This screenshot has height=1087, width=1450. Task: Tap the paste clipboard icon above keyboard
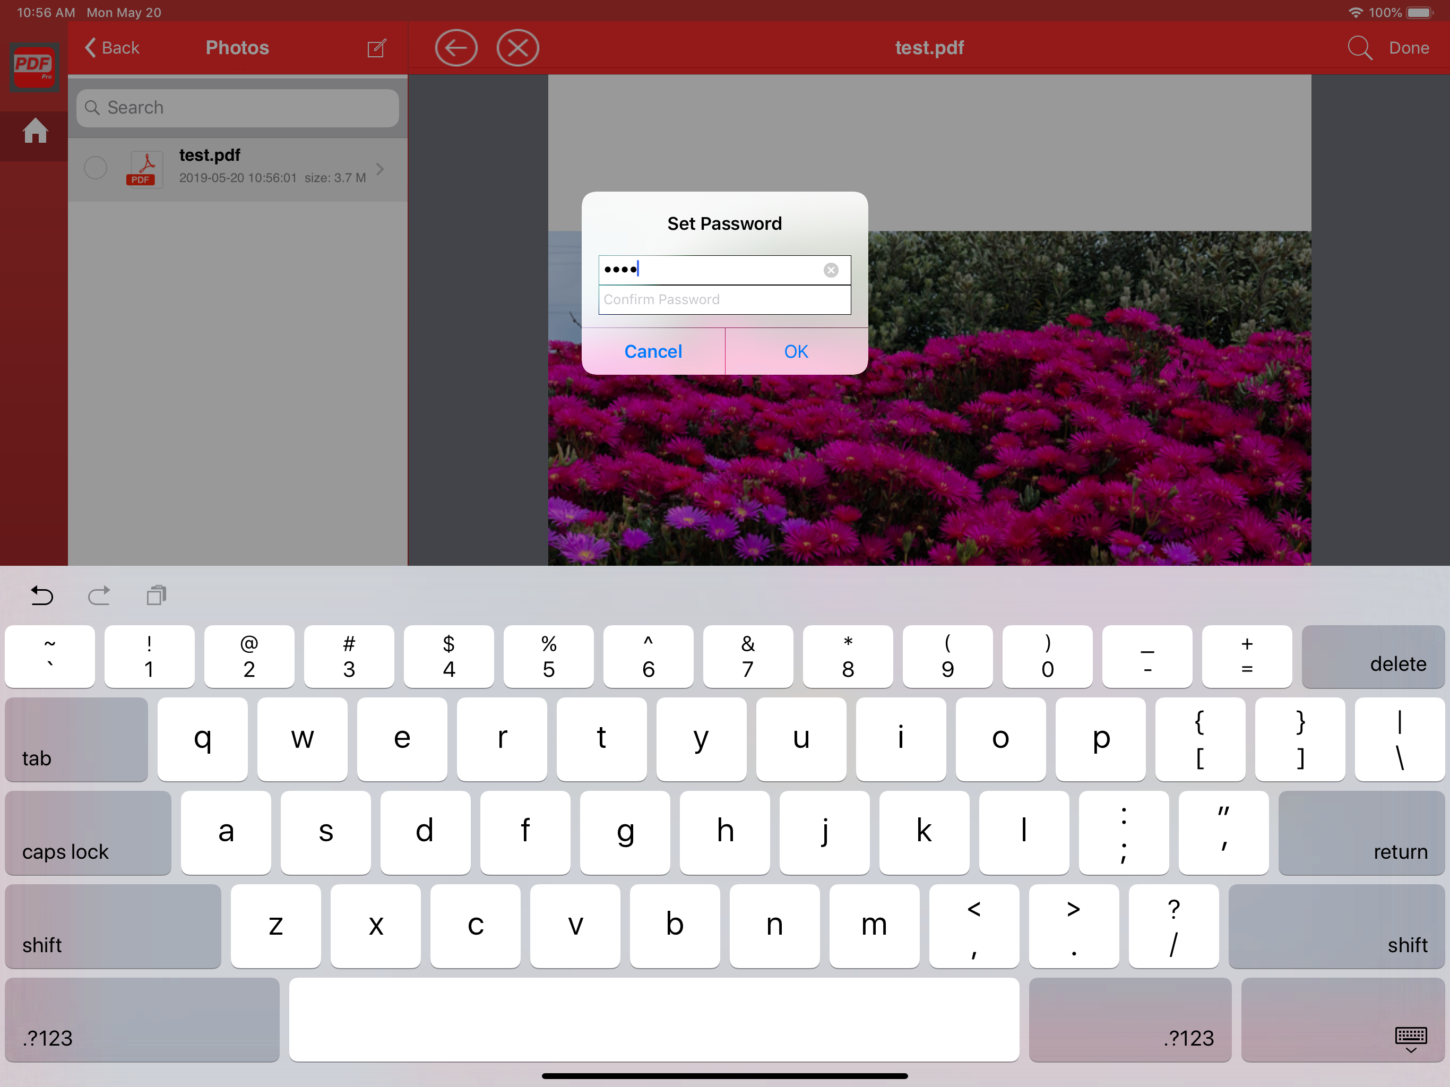157,596
